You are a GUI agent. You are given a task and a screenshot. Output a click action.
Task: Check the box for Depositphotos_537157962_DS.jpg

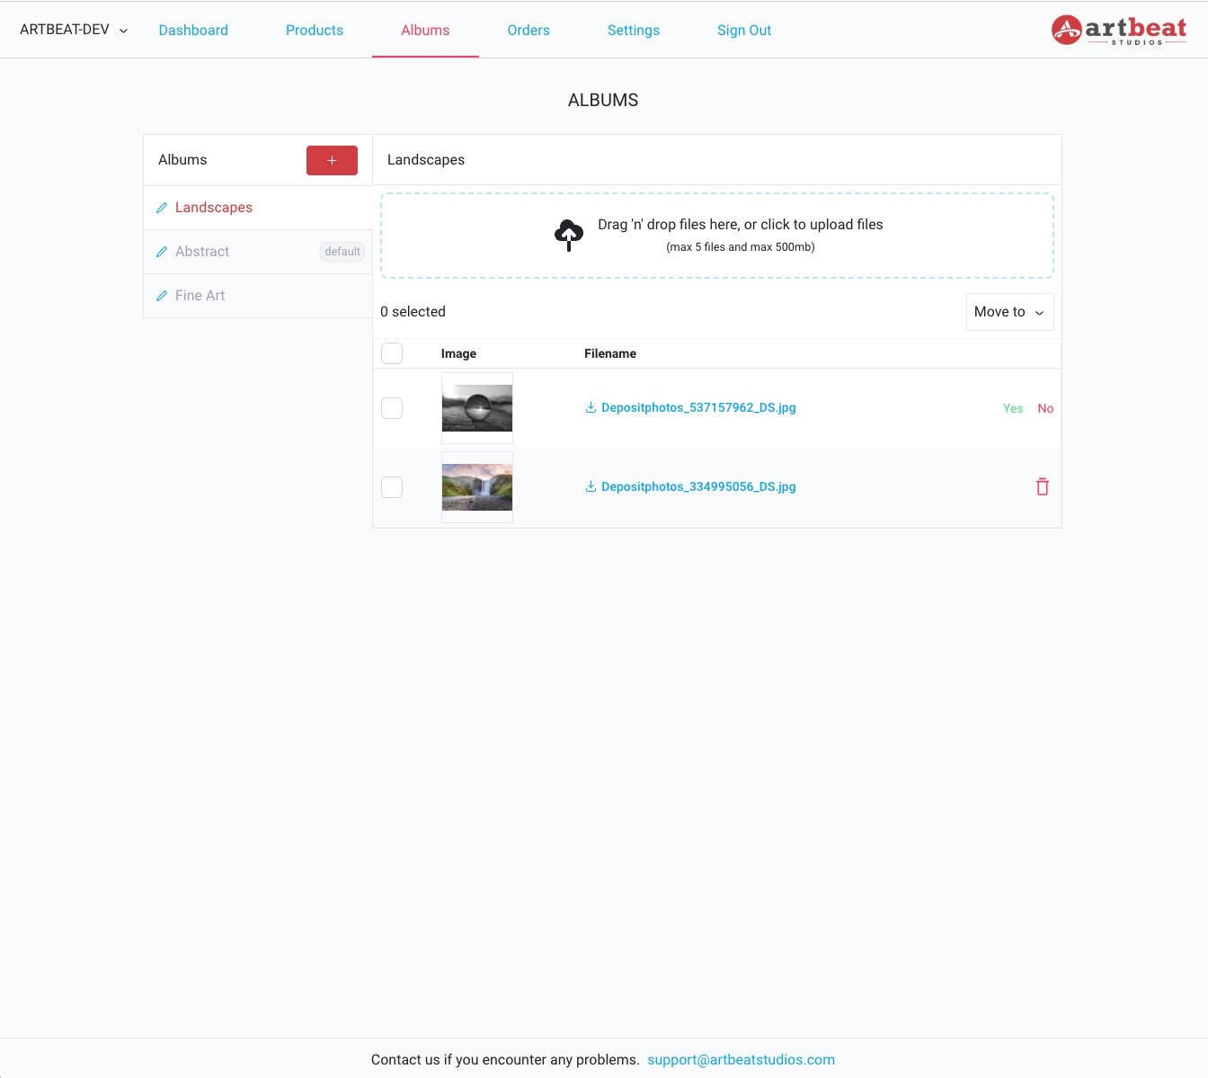click(392, 408)
